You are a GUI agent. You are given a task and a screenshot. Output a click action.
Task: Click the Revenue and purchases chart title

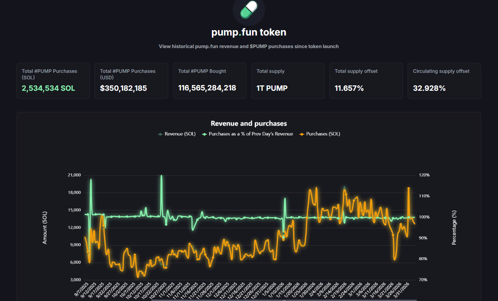tap(248, 123)
